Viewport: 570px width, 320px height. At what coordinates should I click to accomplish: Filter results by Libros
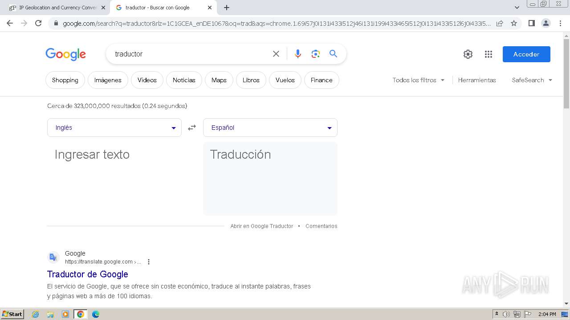coord(251,80)
